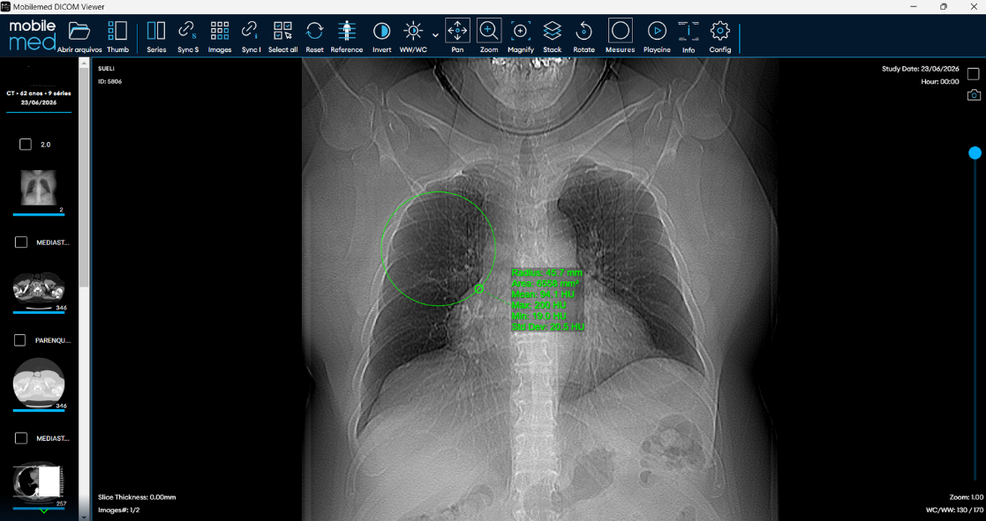
Task: Open the Images grid layout tool
Action: pos(220,36)
